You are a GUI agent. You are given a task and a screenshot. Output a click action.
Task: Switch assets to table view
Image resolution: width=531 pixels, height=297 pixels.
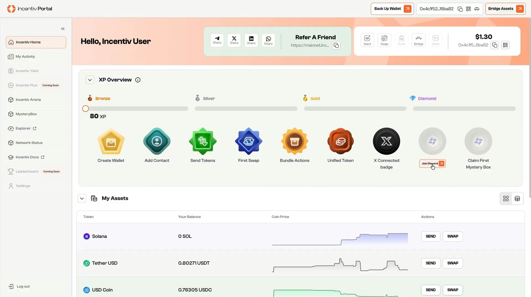click(517, 199)
